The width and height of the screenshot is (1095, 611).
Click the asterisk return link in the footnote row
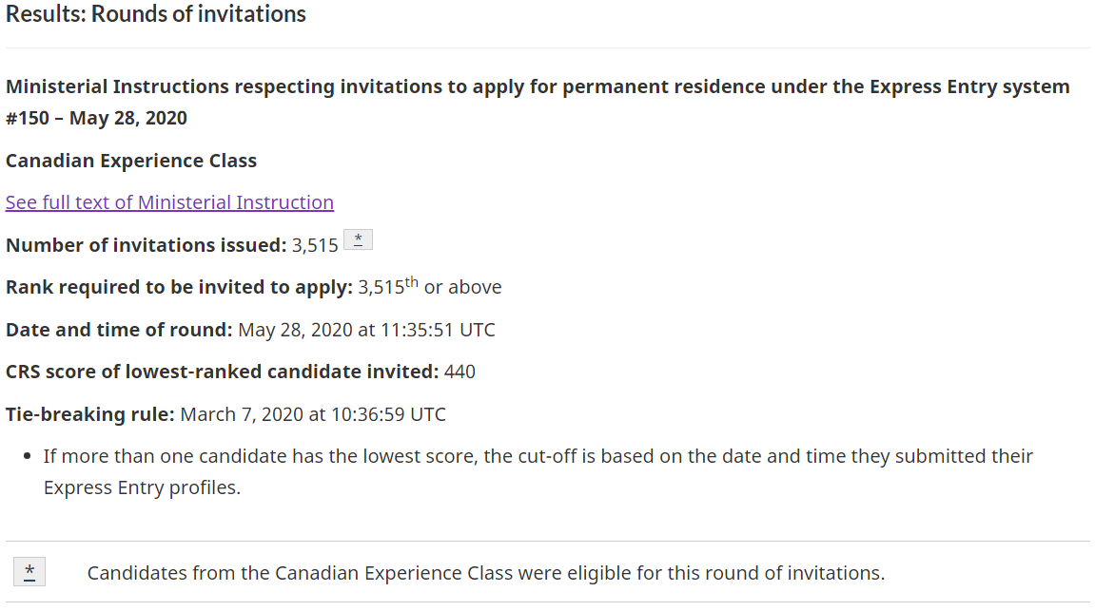29,571
